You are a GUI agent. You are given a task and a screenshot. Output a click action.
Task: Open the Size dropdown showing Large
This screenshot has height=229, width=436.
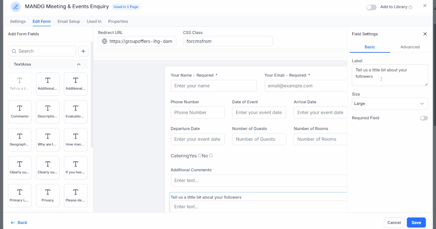(390, 104)
